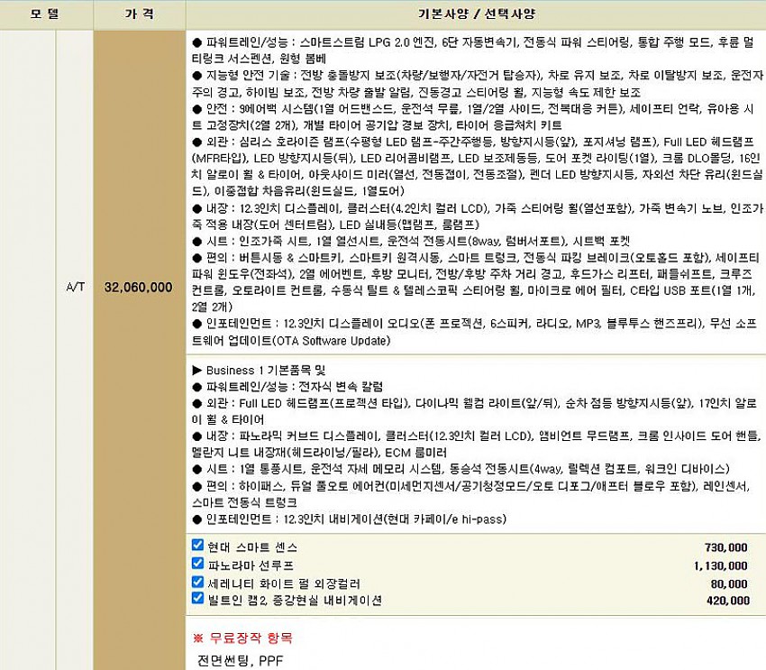Image resolution: width=766 pixels, height=670 pixels.
Task: Click the 420,000 navigation option price
Action: [x=725, y=600]
